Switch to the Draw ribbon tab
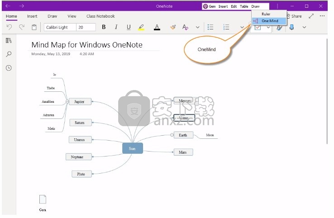Image resolution: width=334 pixels, height=218 pixels. click(x=52, y=16)
